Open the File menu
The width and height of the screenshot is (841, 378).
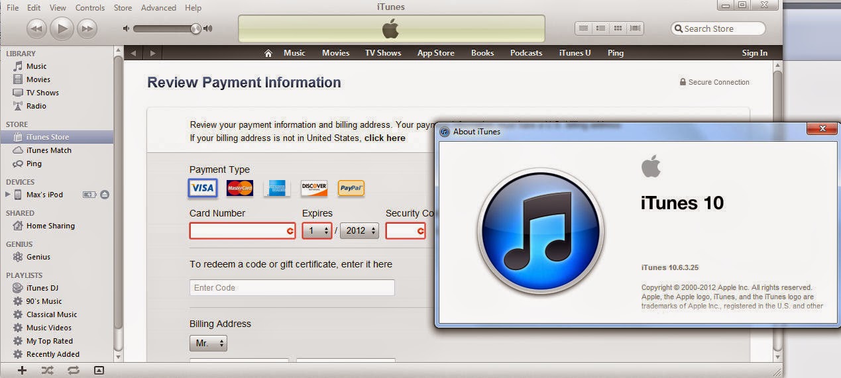click(x=13, y=8)
